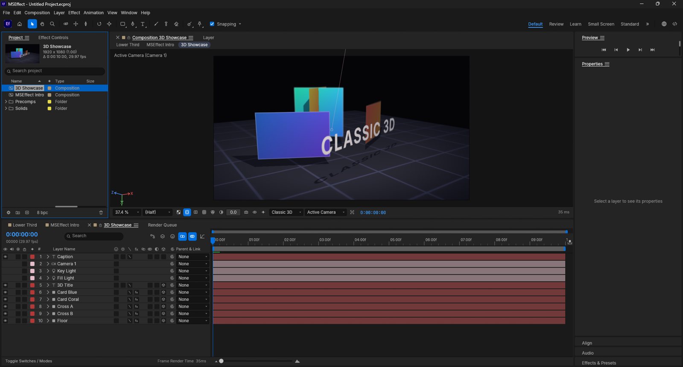
Task: Click the timeline zoom slider handle
Action: click(x=221, y=361)
